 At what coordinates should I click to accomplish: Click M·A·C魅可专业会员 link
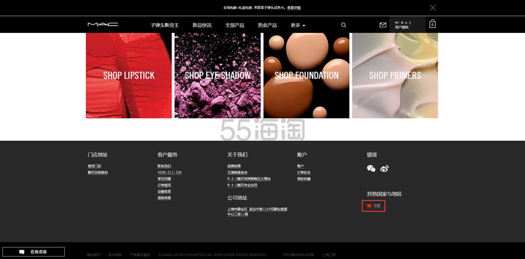pos(242,185)
